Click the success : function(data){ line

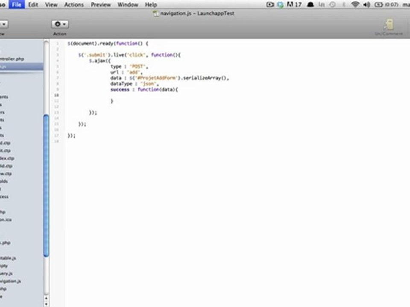tap(144, 90)
